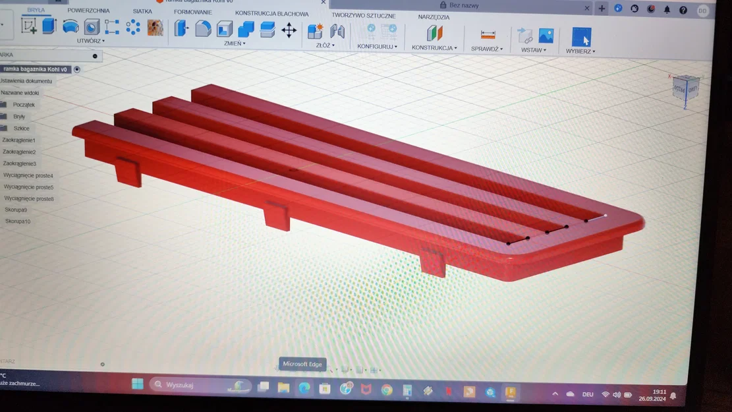Select the Combine tool
The height and width of the screenshot is (412, 732).
pyautogui.click(x=246, y=30)
